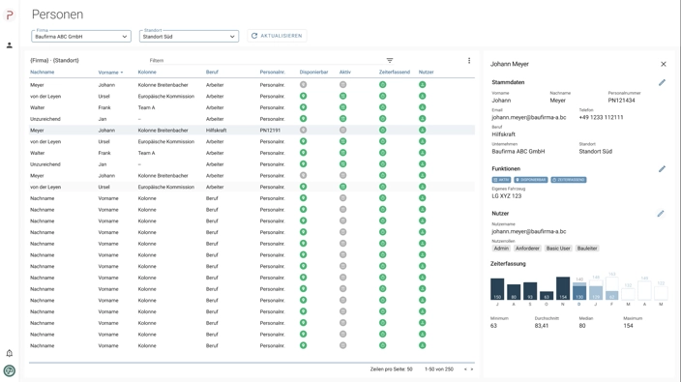The width and height of the screenshot is (681, 382).
Task: Click the ZEITERFASSEND function chip
Action: point(569,180)
